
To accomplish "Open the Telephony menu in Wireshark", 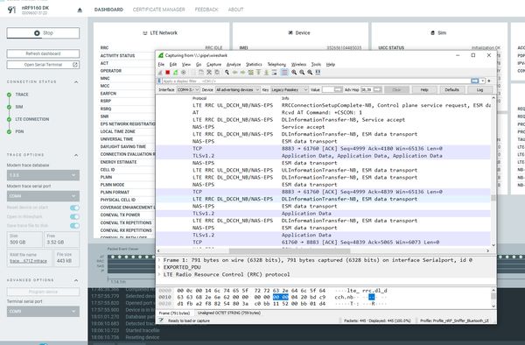I will pyautogui.click(x=276, y=64).
